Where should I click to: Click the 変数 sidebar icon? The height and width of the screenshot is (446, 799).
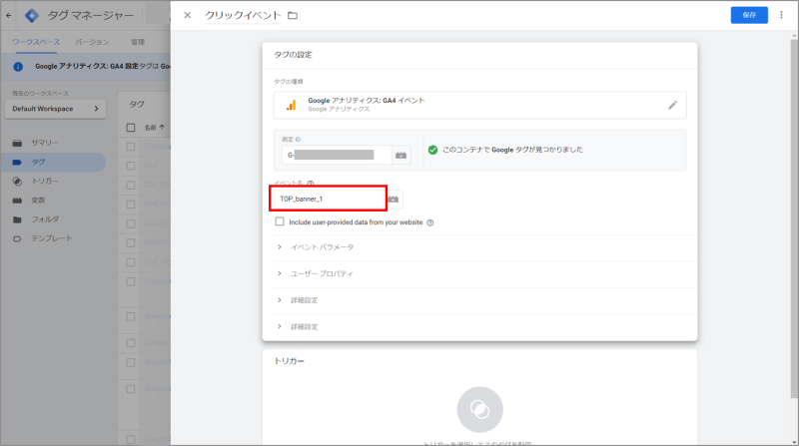click(17, 201)
